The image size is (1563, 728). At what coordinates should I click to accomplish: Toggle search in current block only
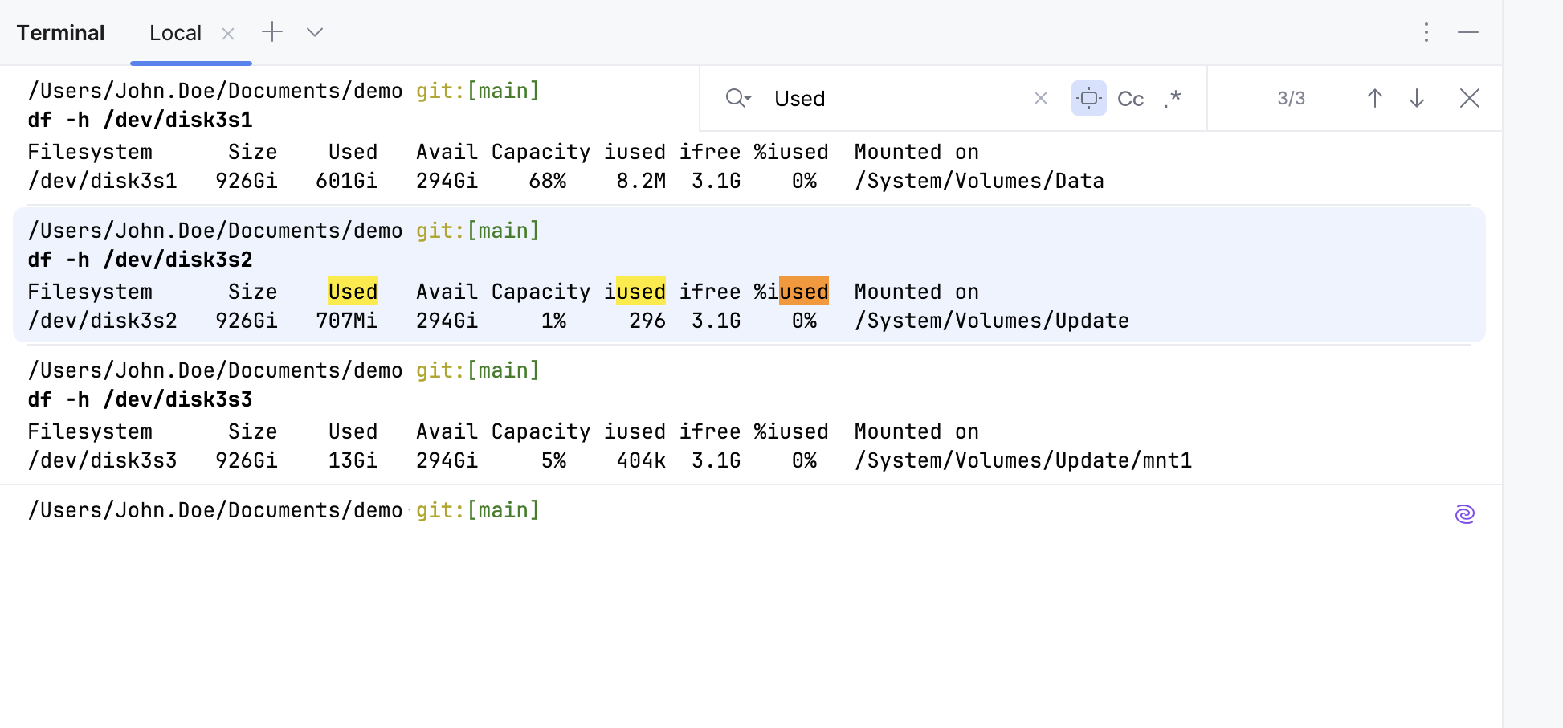coord(1088,98)
